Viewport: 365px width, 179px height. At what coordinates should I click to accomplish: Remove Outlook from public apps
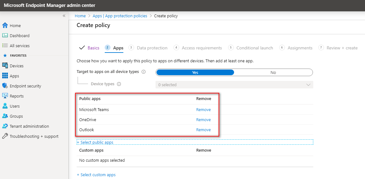tap(203, 130)
